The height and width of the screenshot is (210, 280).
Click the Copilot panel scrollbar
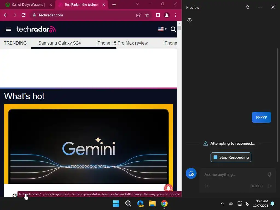[278, 105]
